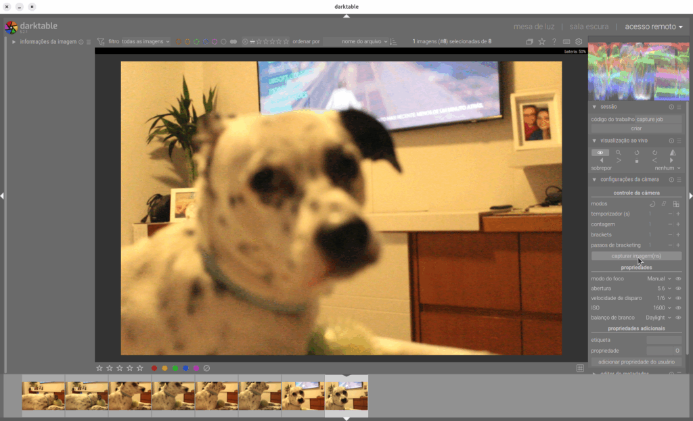Click the live view zoom magnifier icon
The image size is (693, 421).
(x=618, y=153)
